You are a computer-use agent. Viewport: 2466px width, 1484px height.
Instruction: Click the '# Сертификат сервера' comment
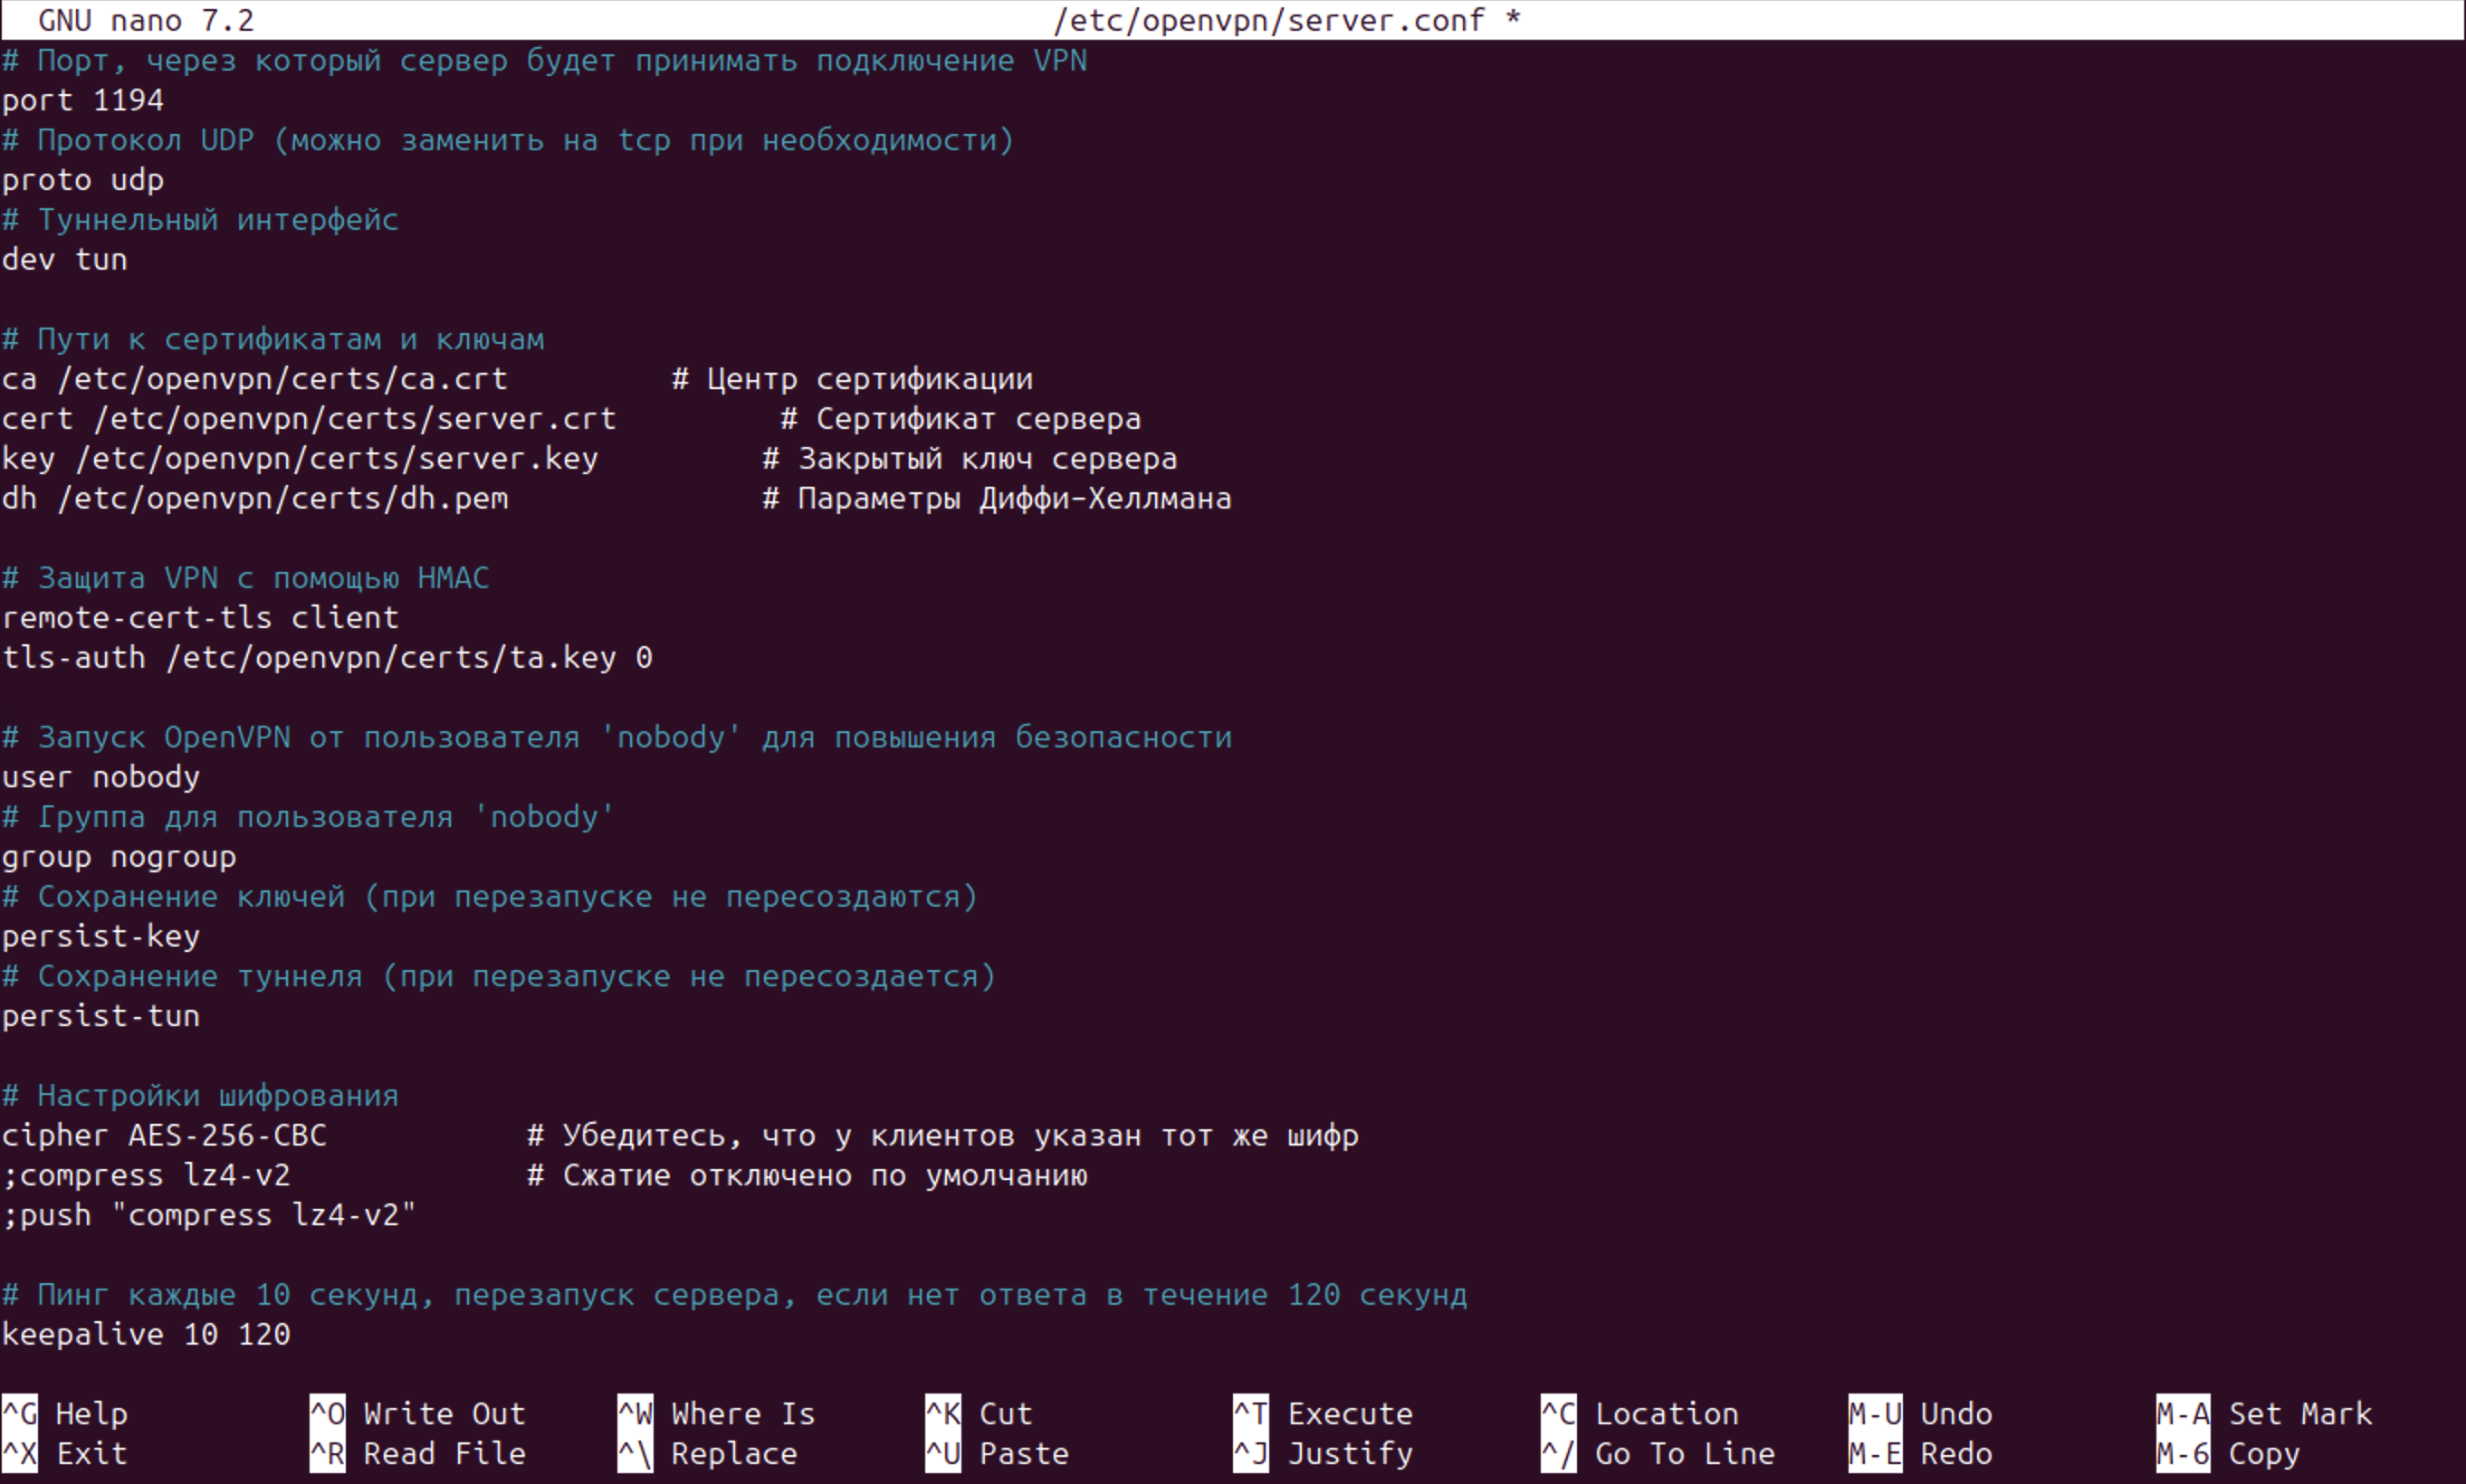click(961, 419)
